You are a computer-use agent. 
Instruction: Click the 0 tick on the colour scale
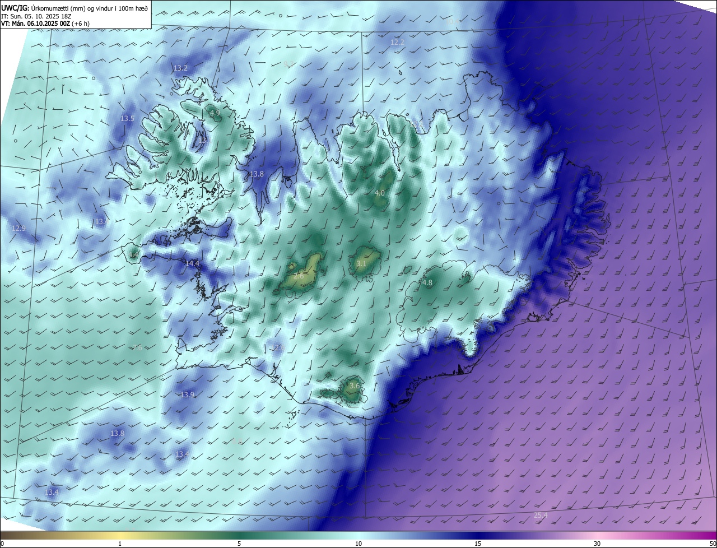point(2,544)
